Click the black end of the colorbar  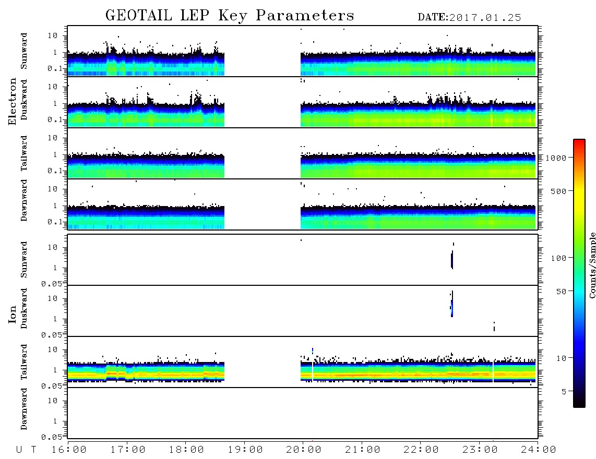click(579, 404)
